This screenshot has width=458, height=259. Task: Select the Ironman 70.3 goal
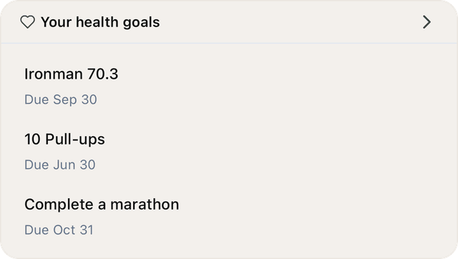tap(72, 74)
